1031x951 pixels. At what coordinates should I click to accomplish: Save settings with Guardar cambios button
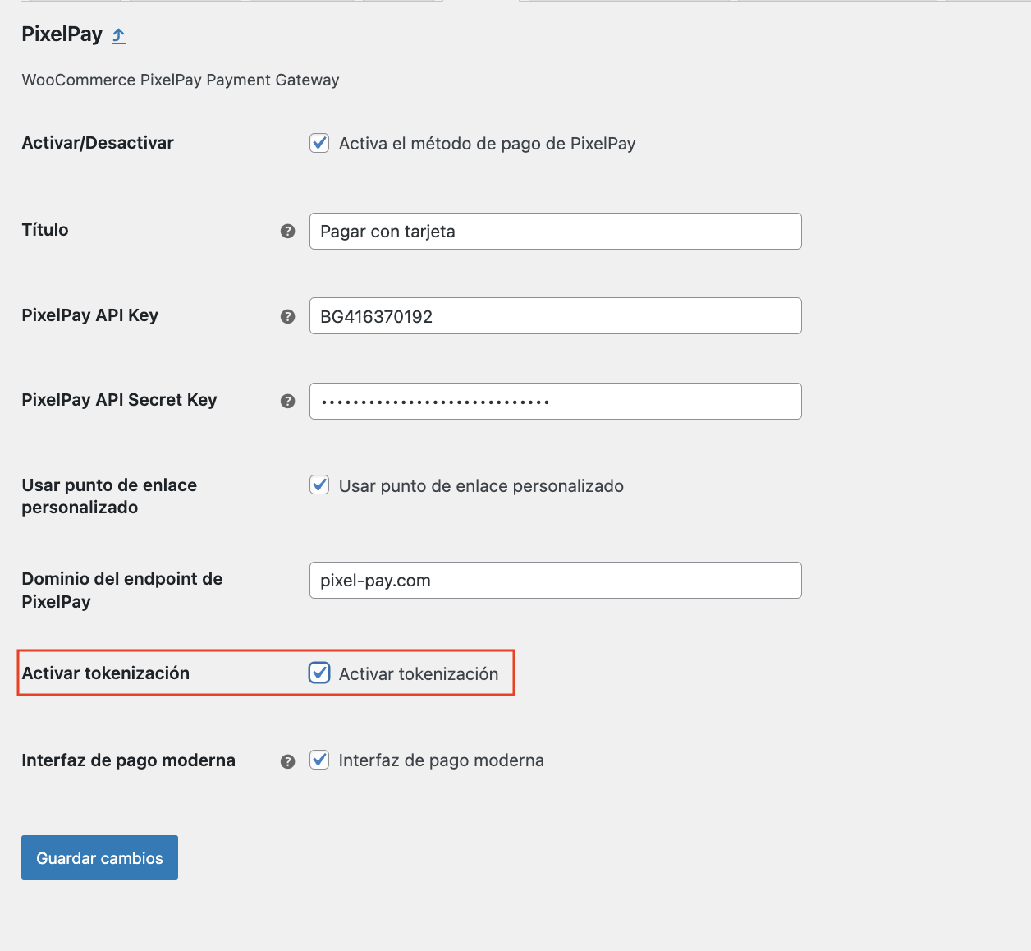pos(99,857)
